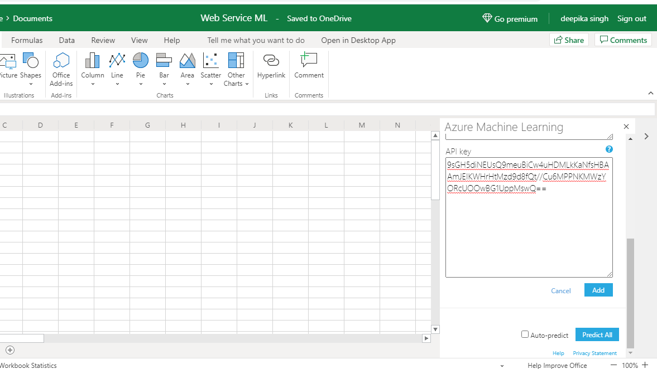Click Help Improve Office in status bar
657x369 pixels.
[x=557, y=366]
